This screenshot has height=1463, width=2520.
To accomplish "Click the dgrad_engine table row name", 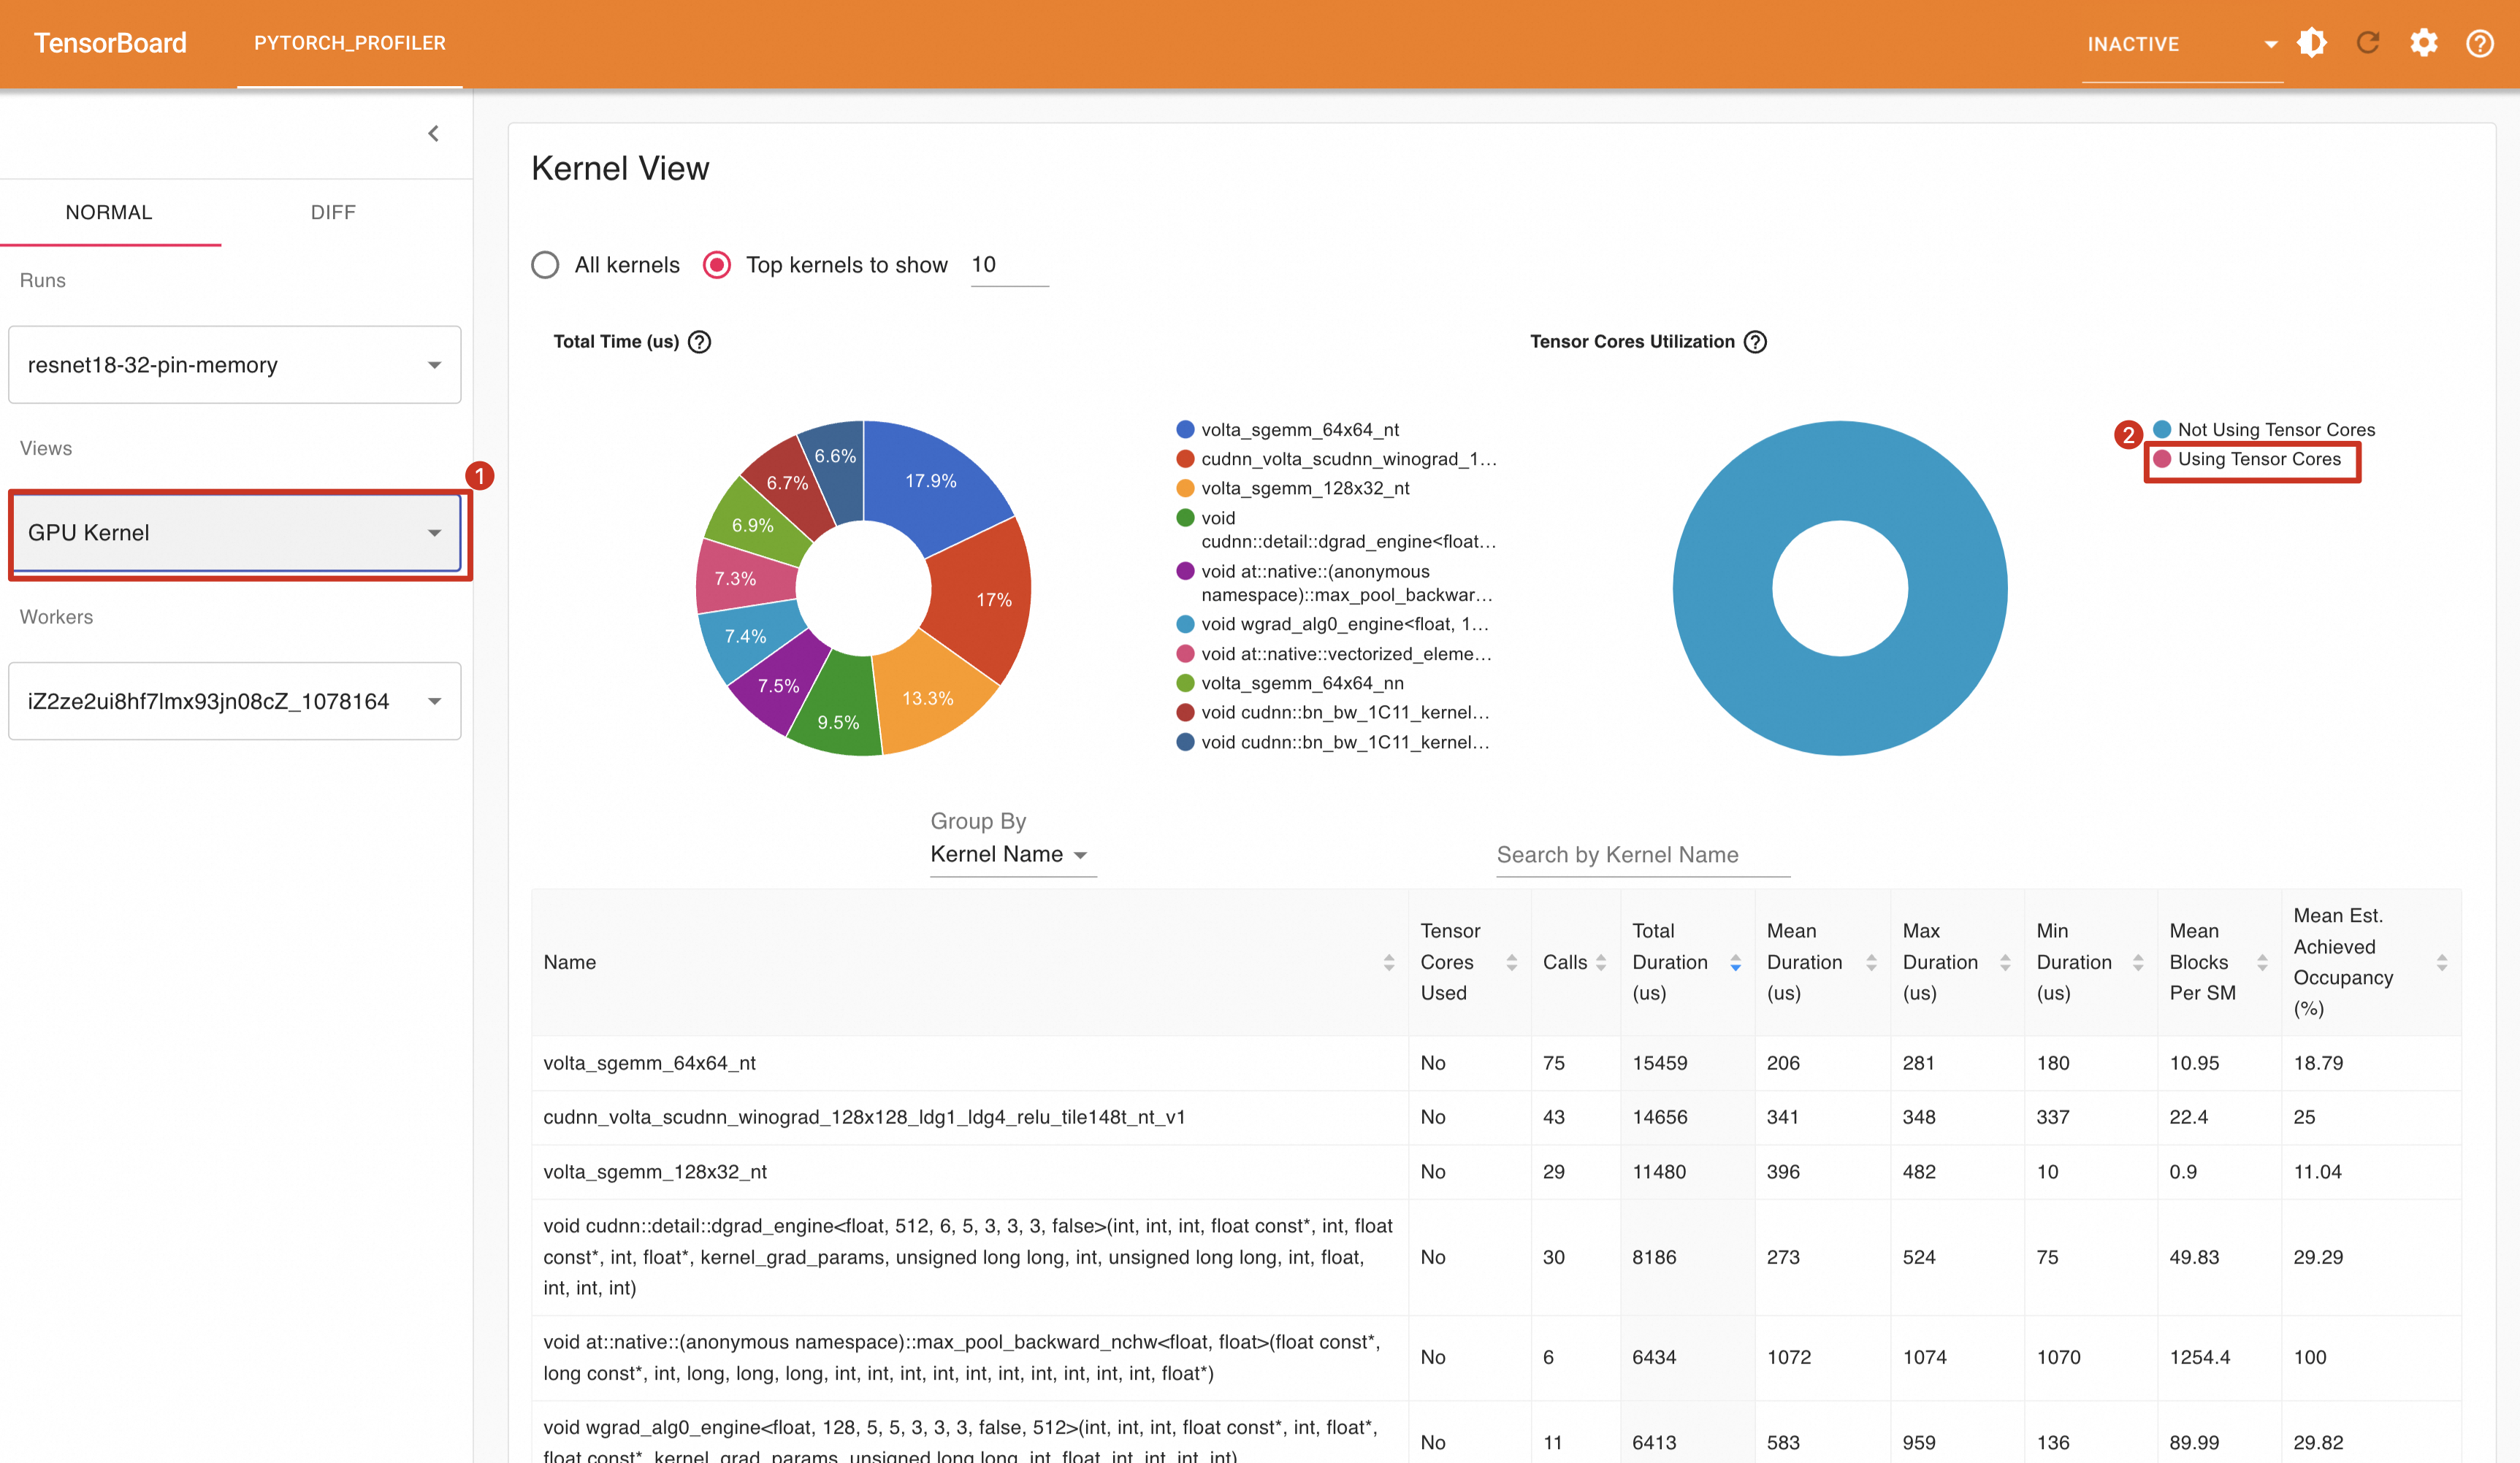I will pos(967,1257).
